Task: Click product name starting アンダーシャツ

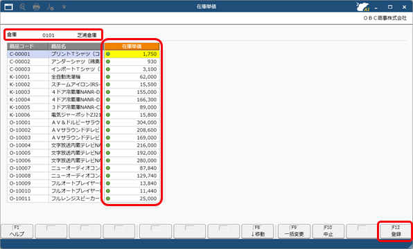Action: 76,62
